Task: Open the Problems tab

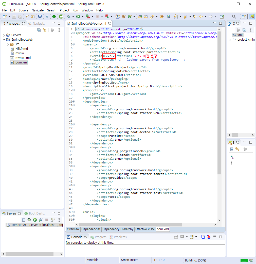Action: coord(118,237)
